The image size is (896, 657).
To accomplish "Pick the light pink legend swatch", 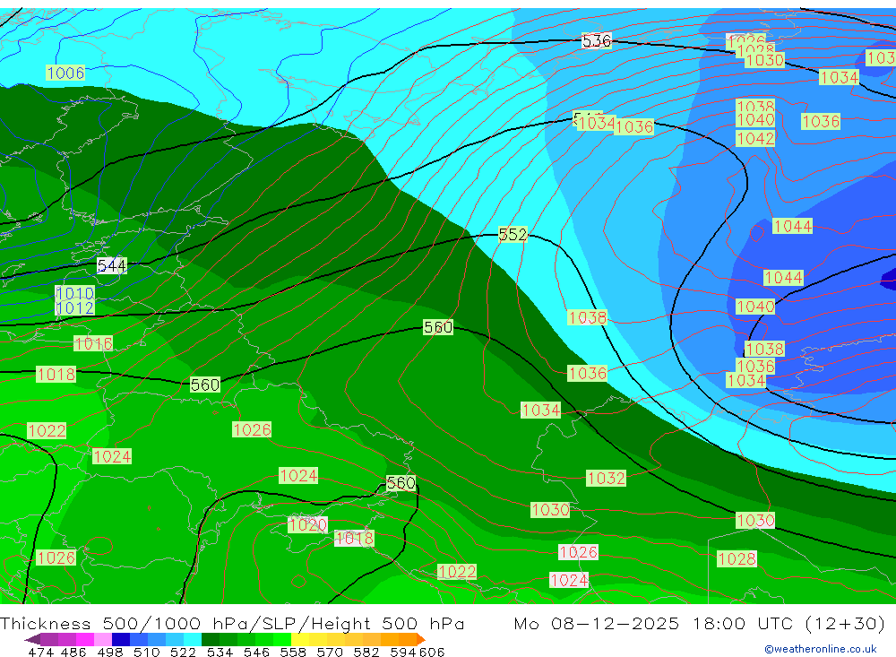I will tap(103, 639).
